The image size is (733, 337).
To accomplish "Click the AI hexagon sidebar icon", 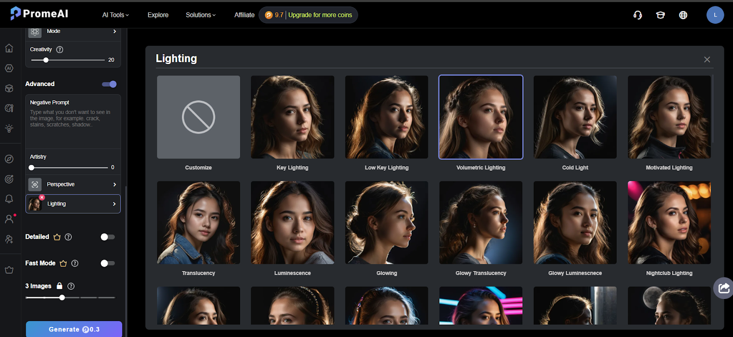I will click(9, 68).
